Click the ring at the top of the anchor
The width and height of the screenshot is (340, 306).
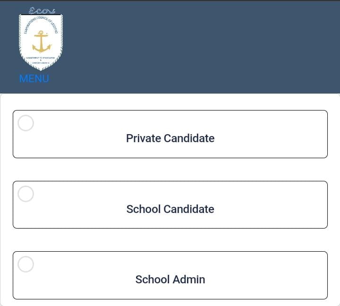(x=41, y=32)
